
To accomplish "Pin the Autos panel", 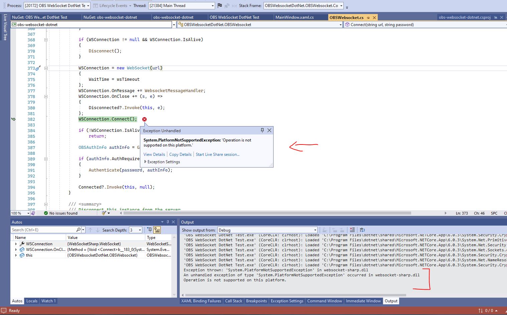I will (168, 222).
